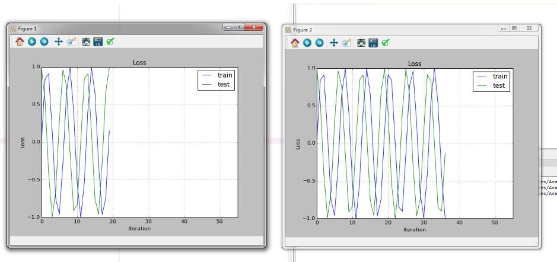Click the Save disk icon in Figure 2
This screenshot has width=557, height=262.
(x=374, y=43)
